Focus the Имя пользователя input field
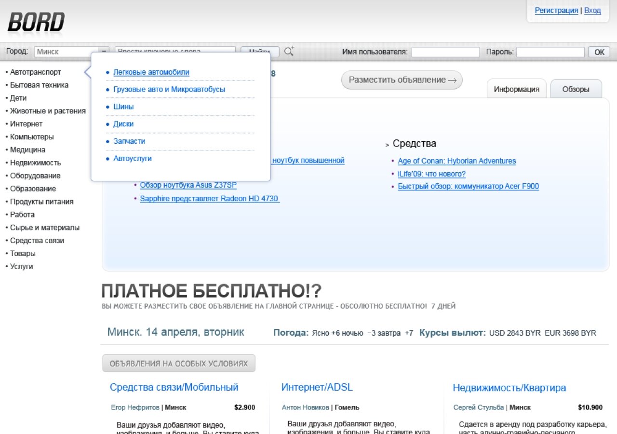The width and height of the screenshot is (617, 434). (x=445, y=52)
